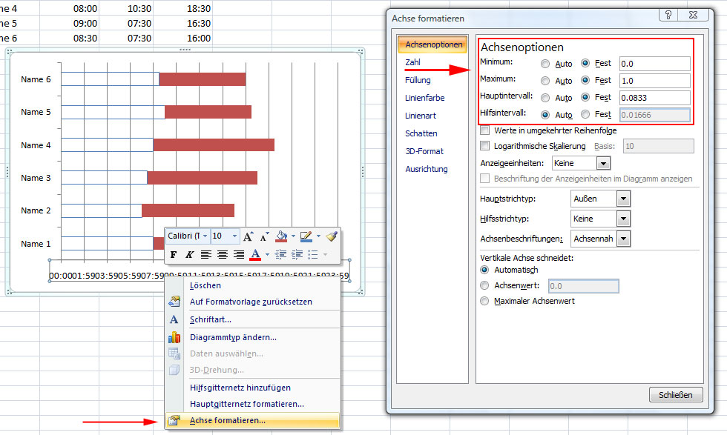
Task: Switch to Füllung section in dialog
Action: [x=418, y=80]
